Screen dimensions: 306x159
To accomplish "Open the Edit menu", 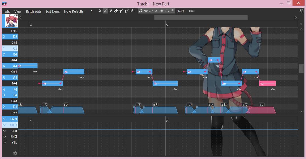I will click(x=7, y=11).
